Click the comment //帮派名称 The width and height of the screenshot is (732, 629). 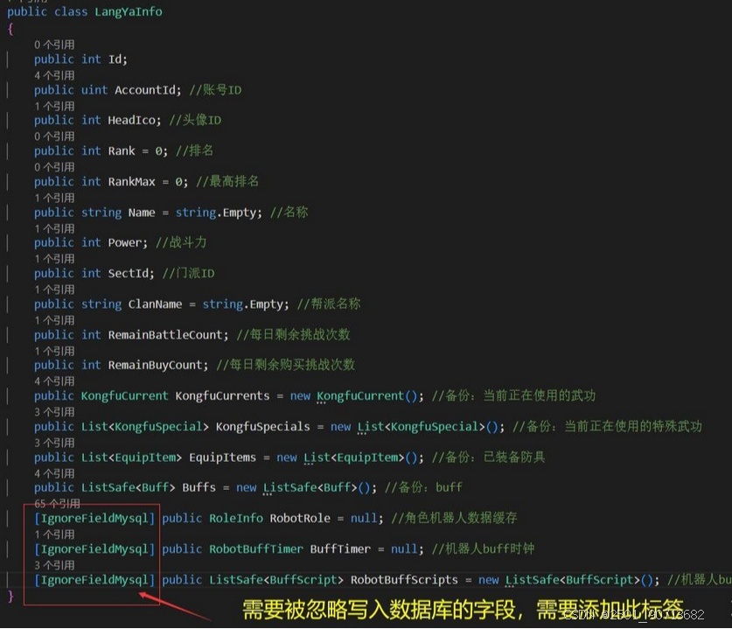tap(329, 304)
